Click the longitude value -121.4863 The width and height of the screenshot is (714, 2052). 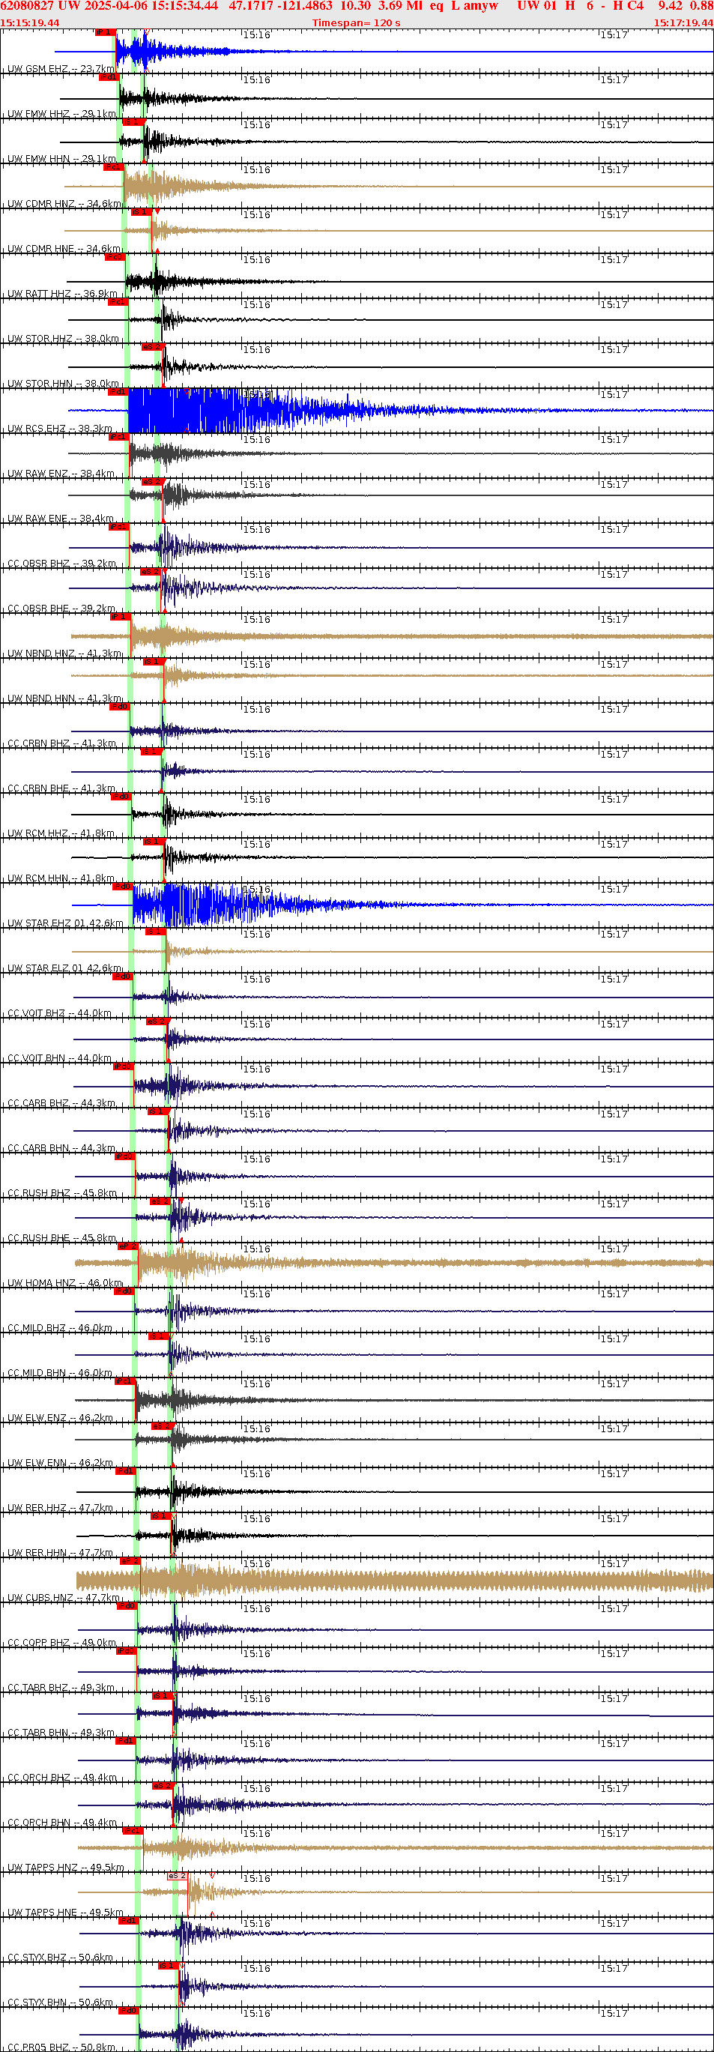point(305,5)
